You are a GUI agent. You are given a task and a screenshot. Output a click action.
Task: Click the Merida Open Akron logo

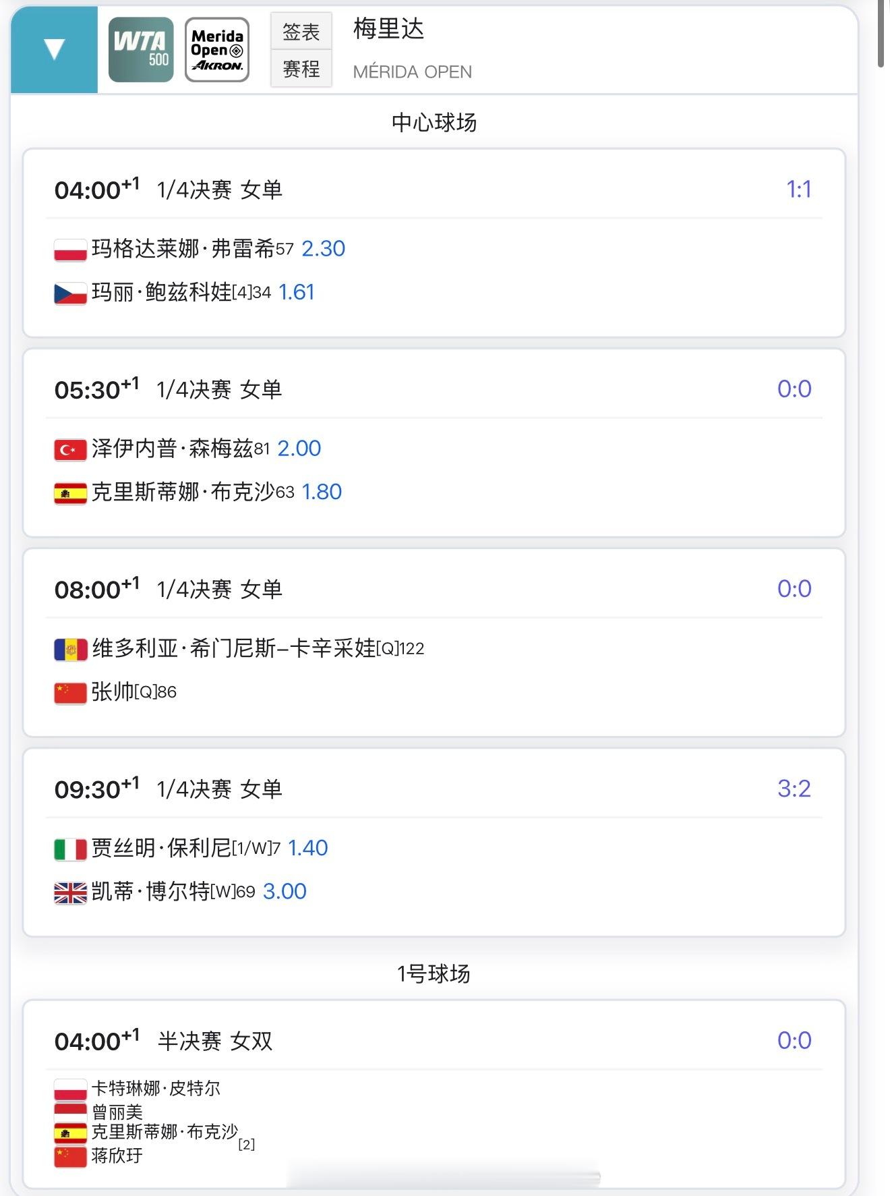click(217, 50)
